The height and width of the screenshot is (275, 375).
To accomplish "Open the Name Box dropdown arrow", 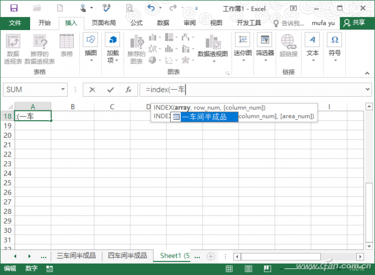I will [63, 89].
